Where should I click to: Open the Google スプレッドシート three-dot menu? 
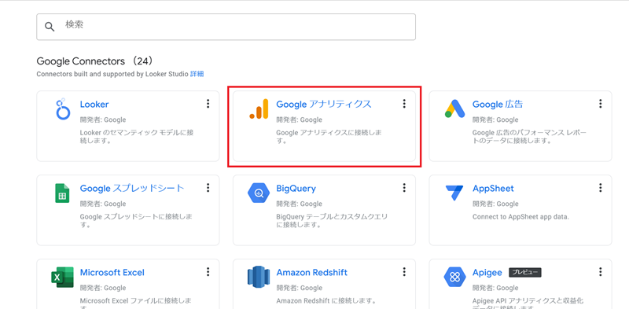[x=208, y=188]
